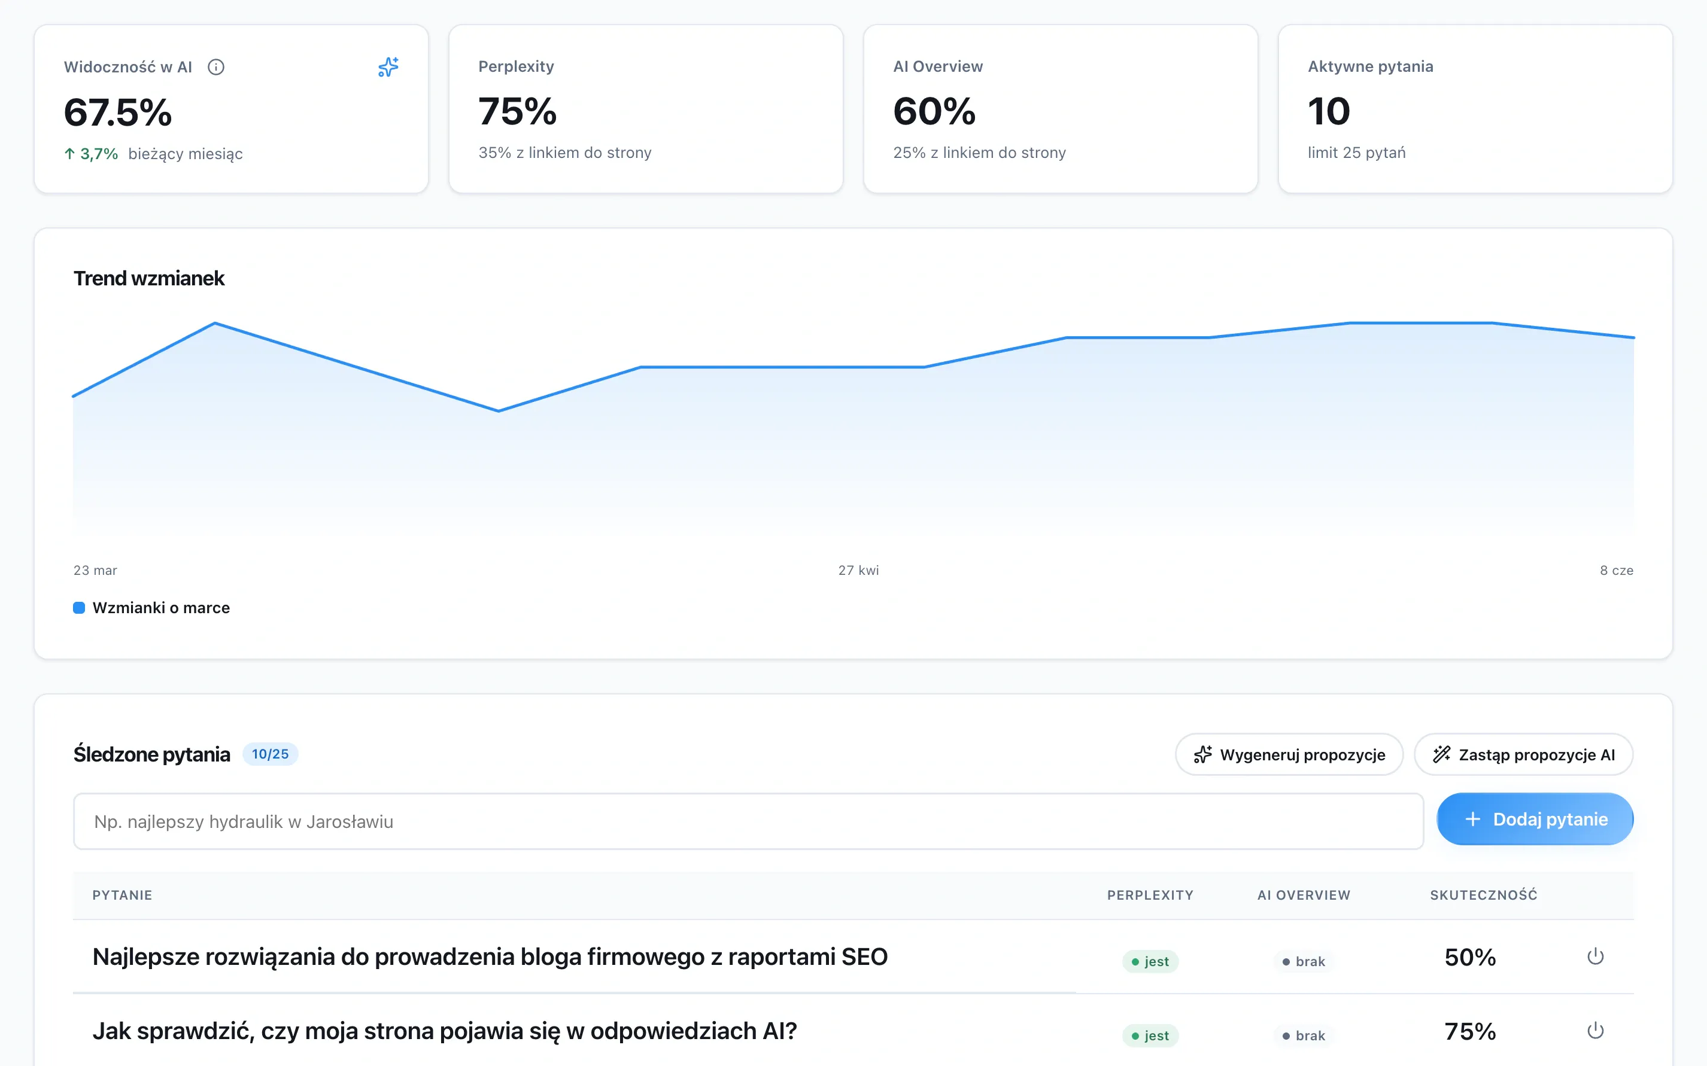Screen dimensions: 1707x1066
Task: Click the Aktywne pytania value 10
Action: pyautogui.click(x=1329, y=111)
